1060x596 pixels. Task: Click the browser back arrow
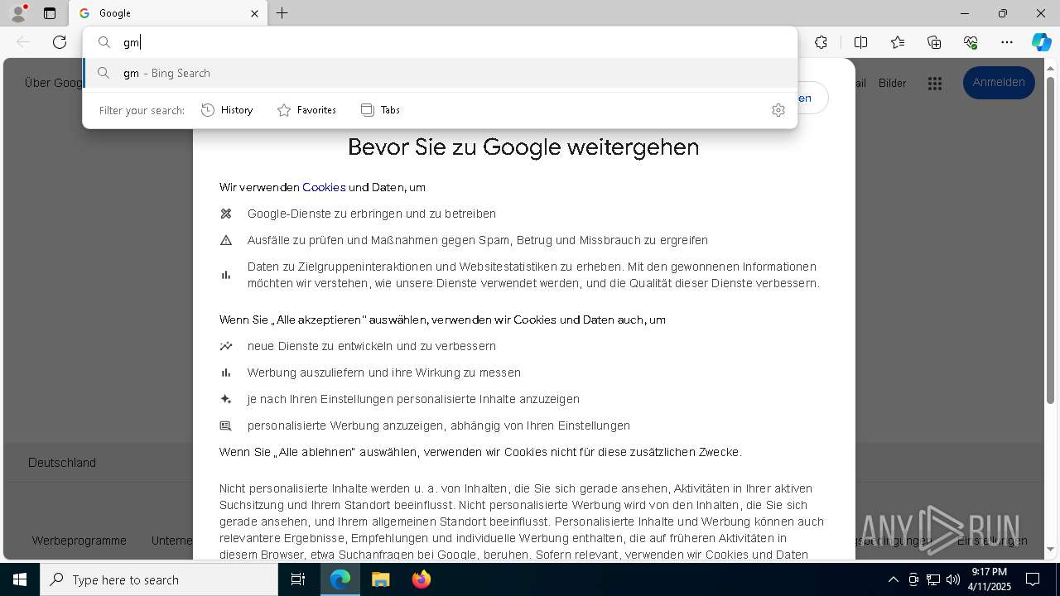click(23, 42)
